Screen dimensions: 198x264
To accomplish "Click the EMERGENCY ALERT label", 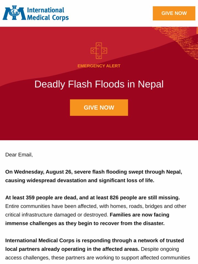I will 99,66.
